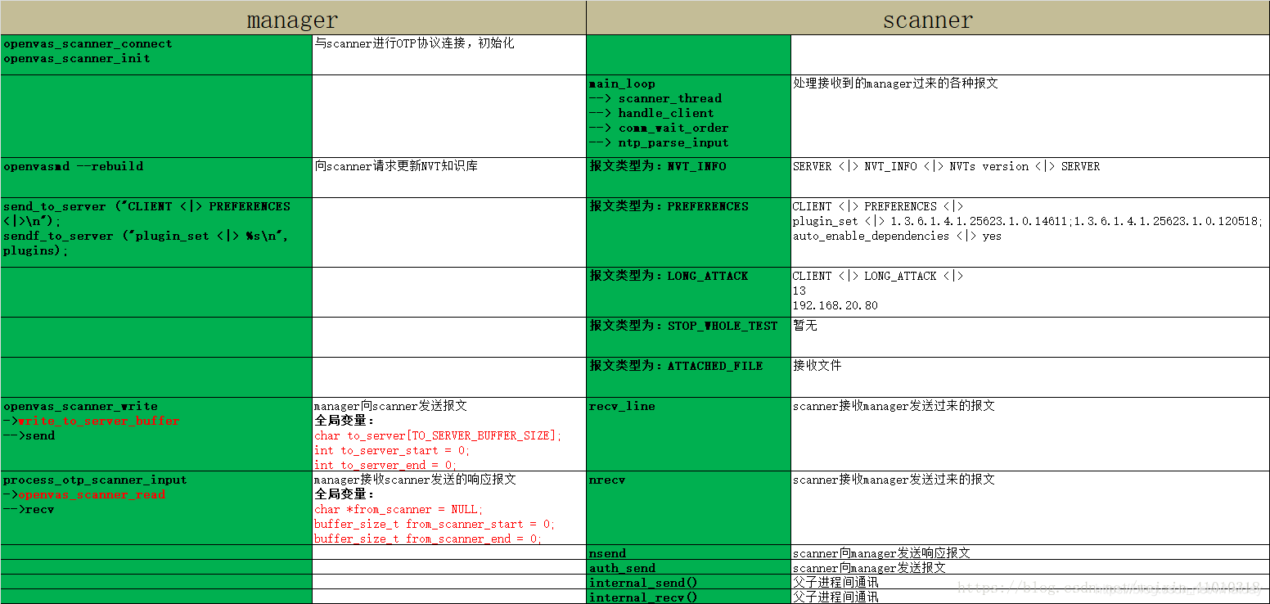The width and height of the screenshot is (1270, 604).
Task: Select the line "--> ntp_parse_input"
Action: tap(659, 142)
